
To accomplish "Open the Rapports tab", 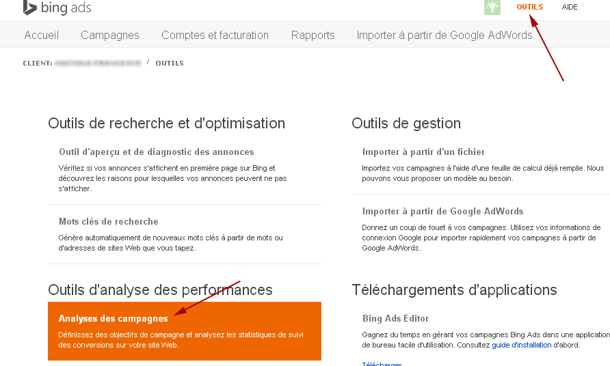I will click(313, 35).
